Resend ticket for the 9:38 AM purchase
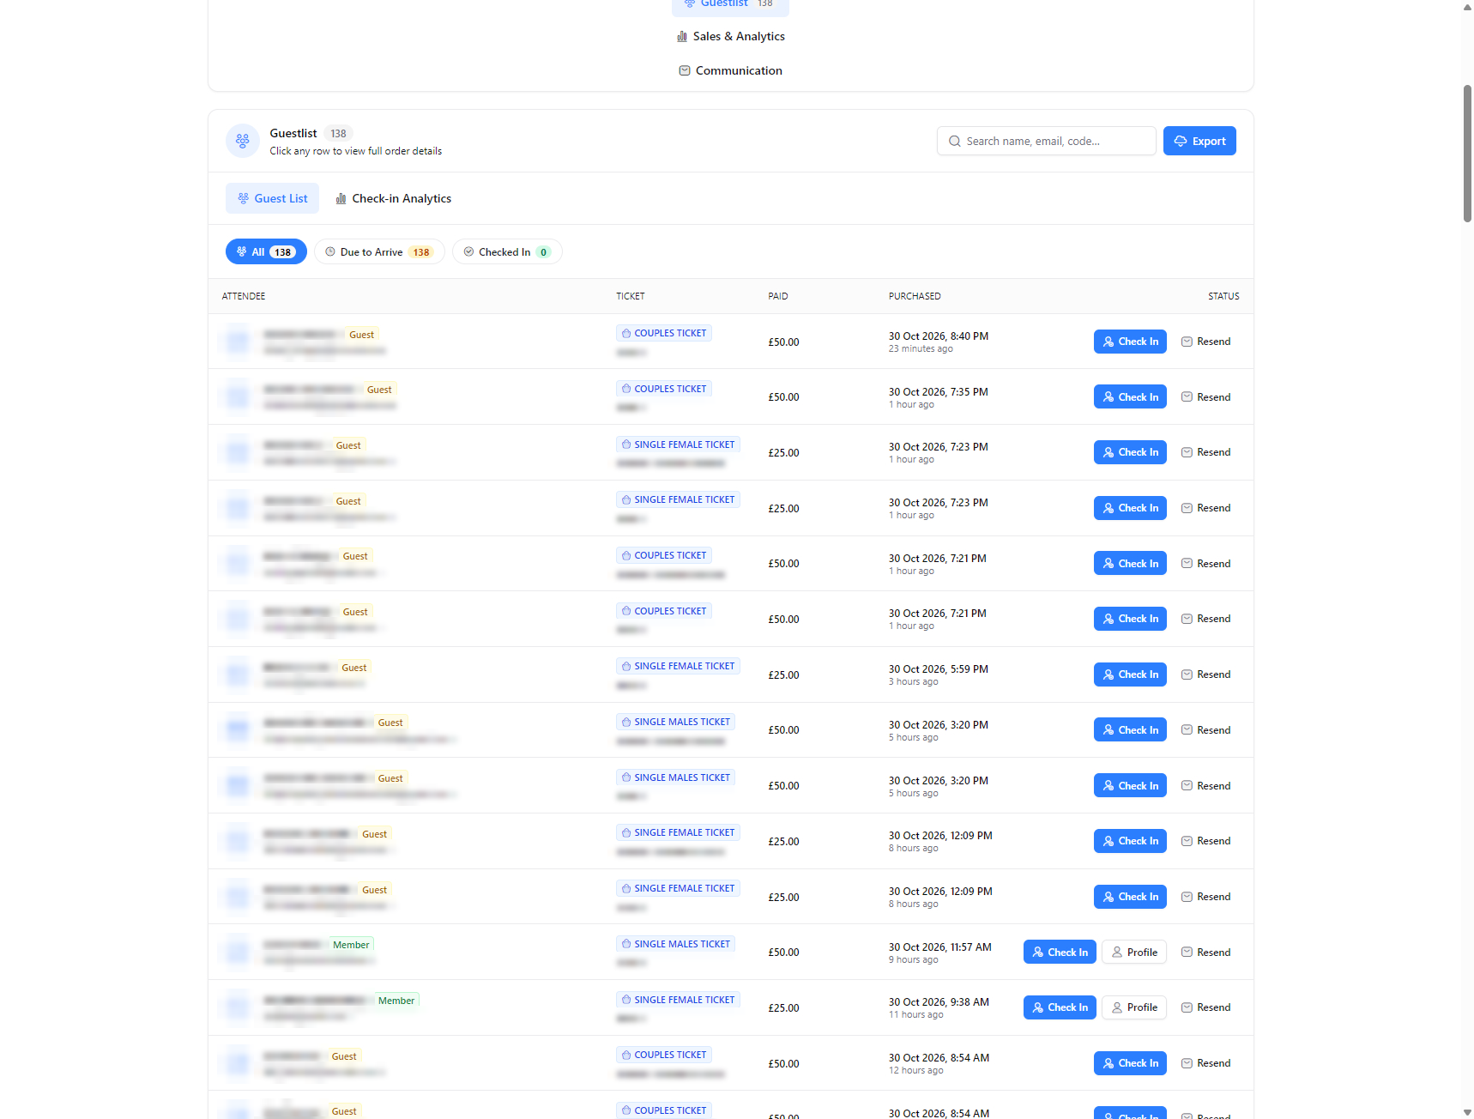This screenshot has width=1474, height=1119. point(1205,1007)
